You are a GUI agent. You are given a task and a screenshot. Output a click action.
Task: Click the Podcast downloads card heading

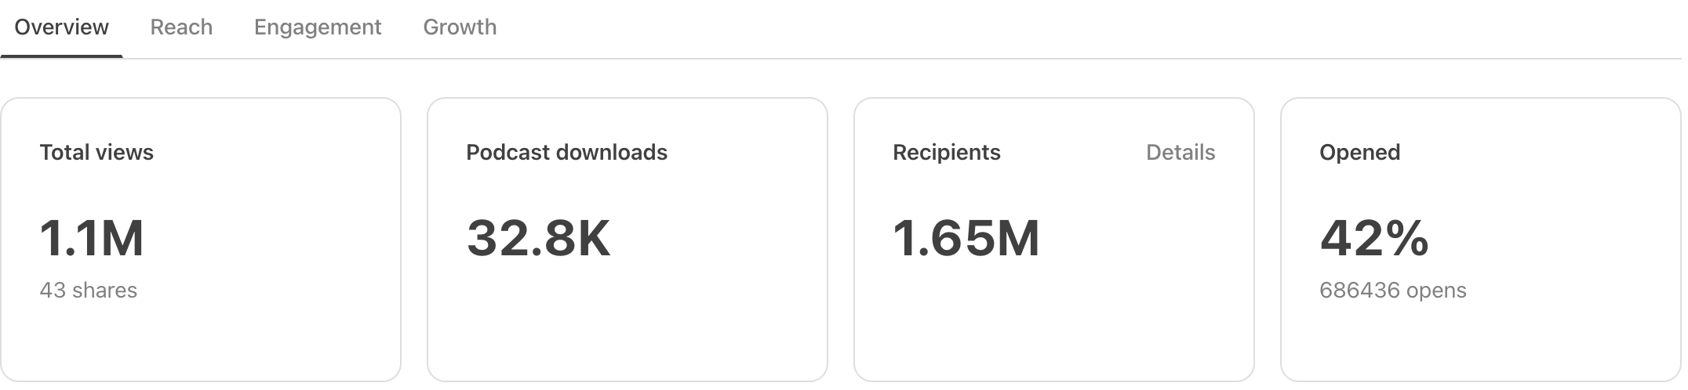566,152
